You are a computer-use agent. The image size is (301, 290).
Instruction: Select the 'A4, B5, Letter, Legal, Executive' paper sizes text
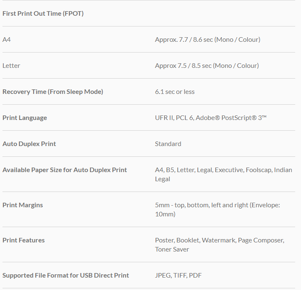click(x=199, y=170)
